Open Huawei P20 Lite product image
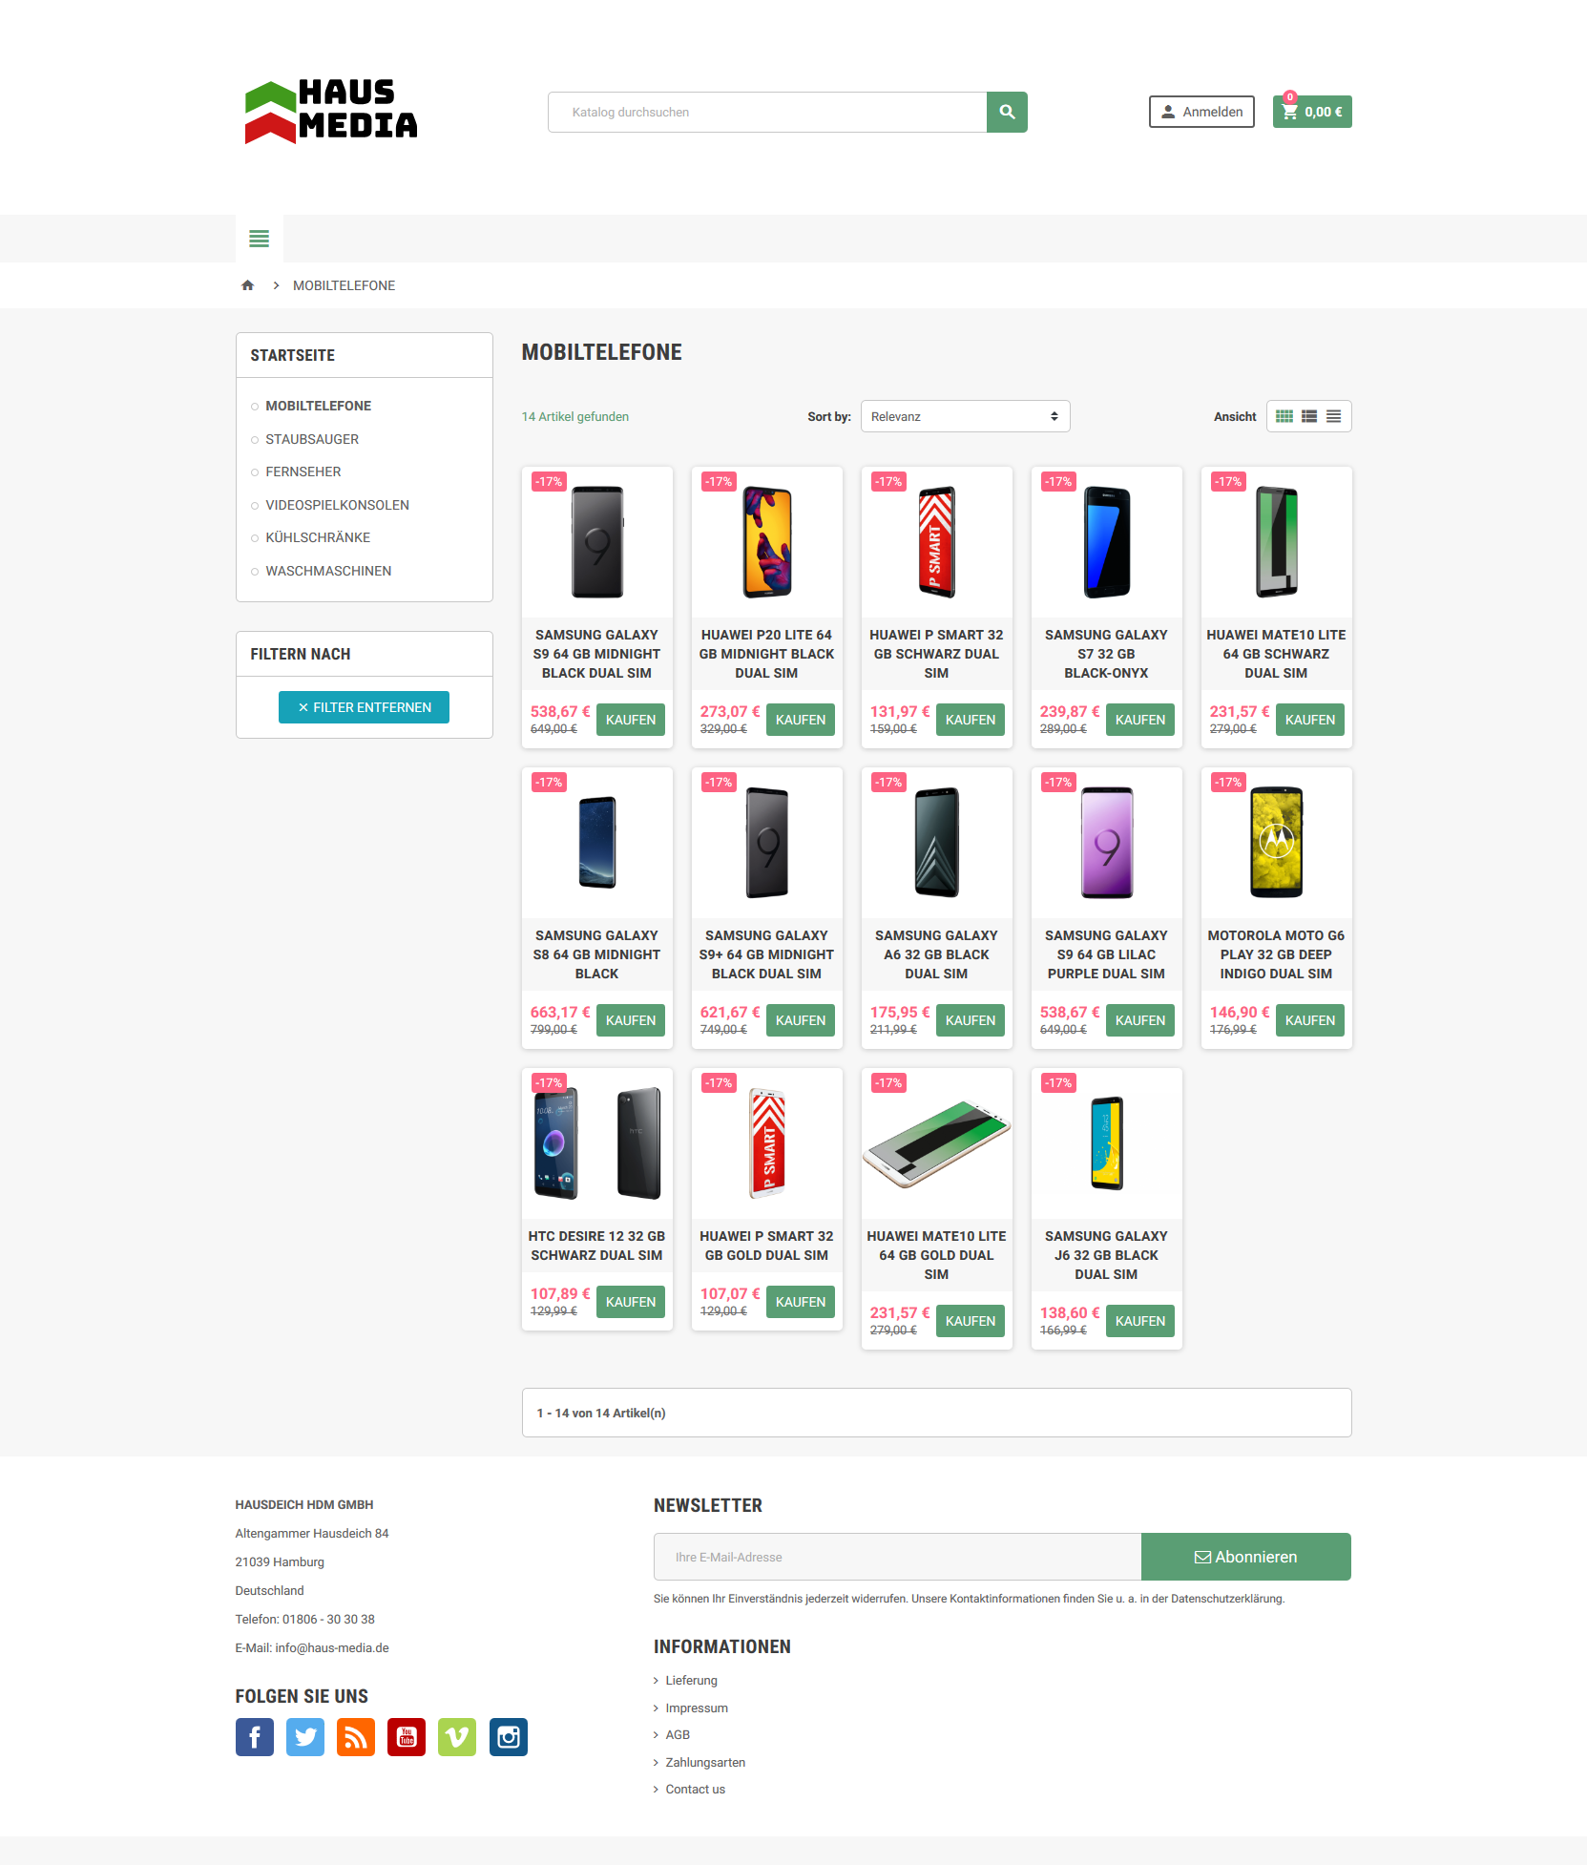 point(767,542)
